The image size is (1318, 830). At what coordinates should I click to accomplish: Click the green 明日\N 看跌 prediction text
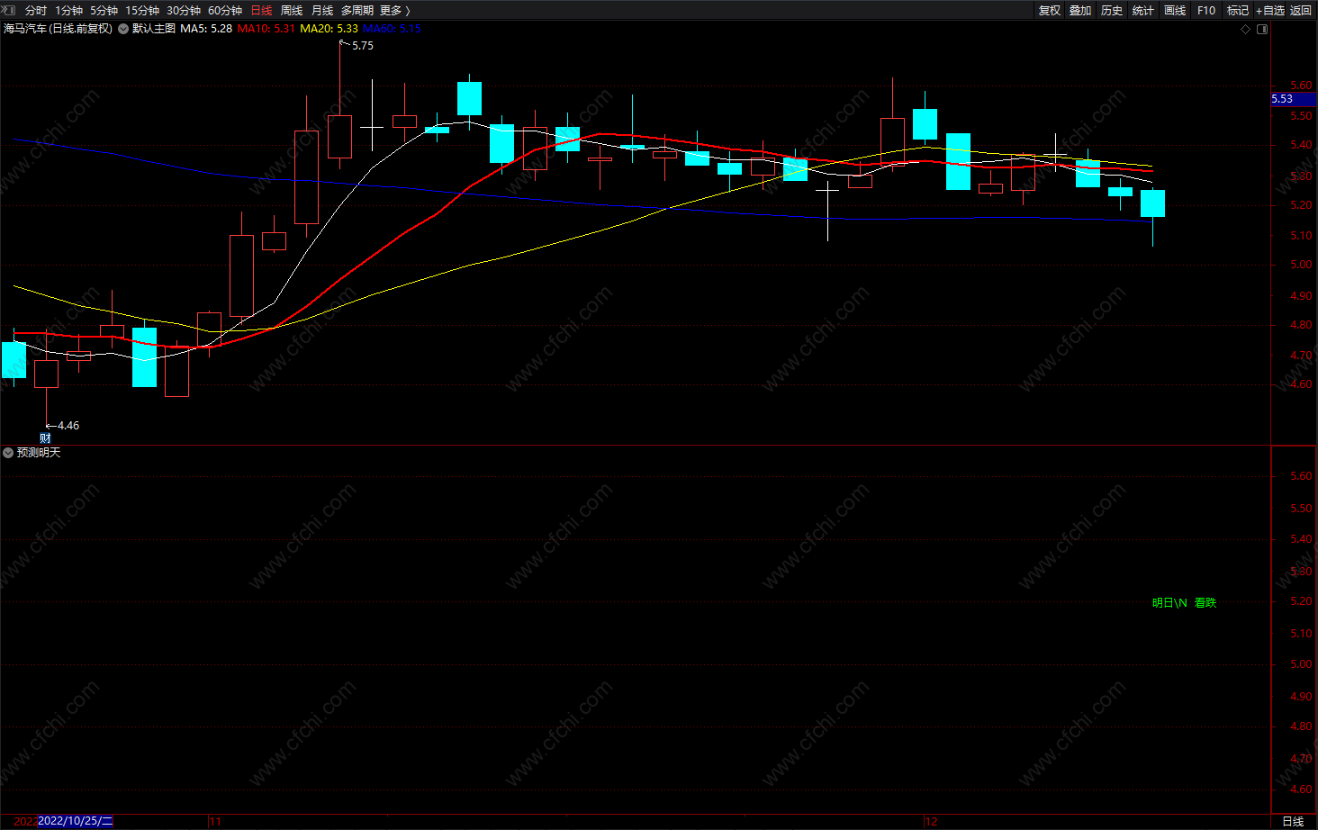coord(1184,603)
